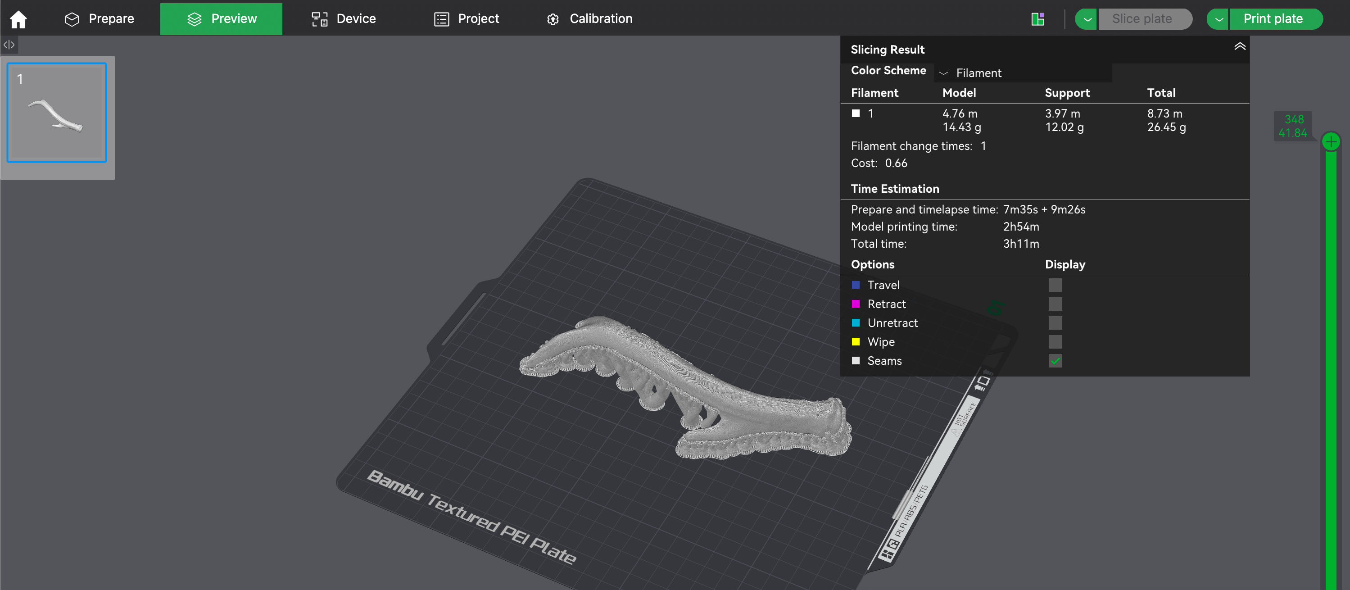The image size is (1350, 590).
Task: Select plate 1 thumbnail
Action: pyautogui.click(x=57, y=113)
